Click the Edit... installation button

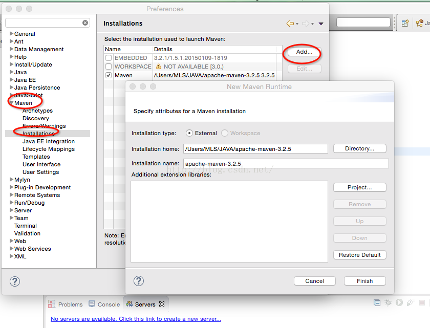coord(304,69)
